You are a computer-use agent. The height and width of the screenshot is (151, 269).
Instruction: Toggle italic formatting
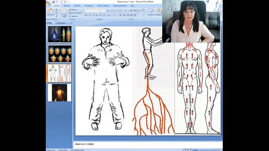tap(90, 15)
